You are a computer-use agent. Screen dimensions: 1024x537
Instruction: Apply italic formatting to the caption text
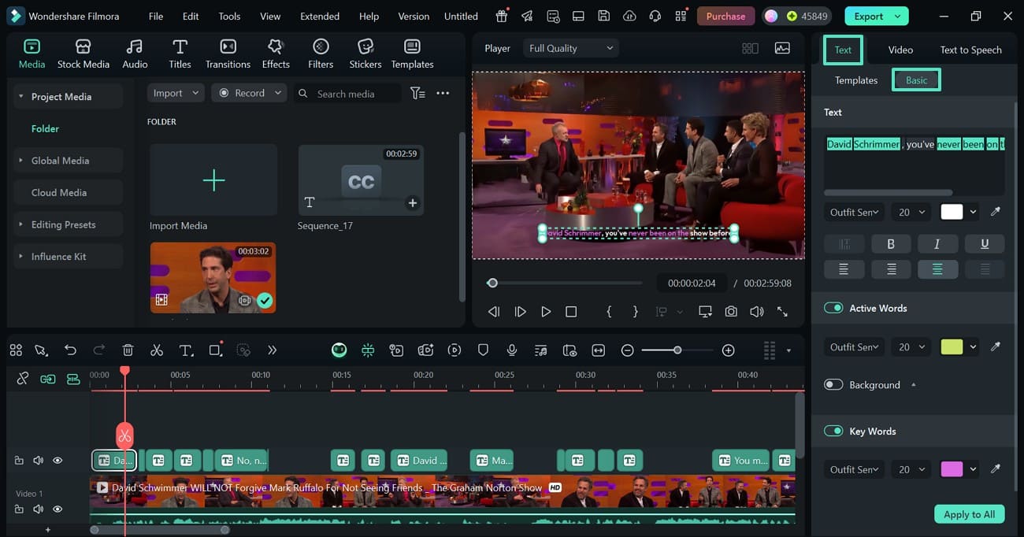937,244
